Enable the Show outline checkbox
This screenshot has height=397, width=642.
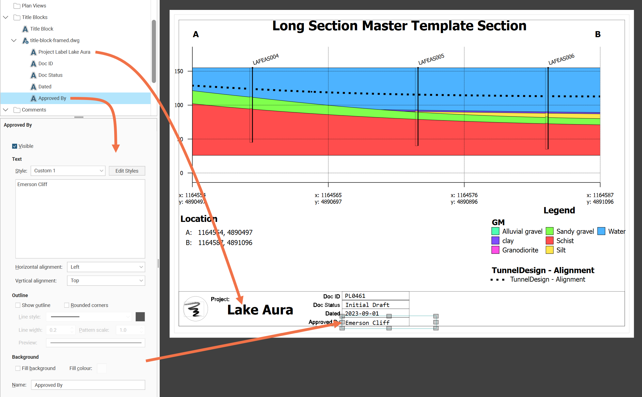(18, 305)
